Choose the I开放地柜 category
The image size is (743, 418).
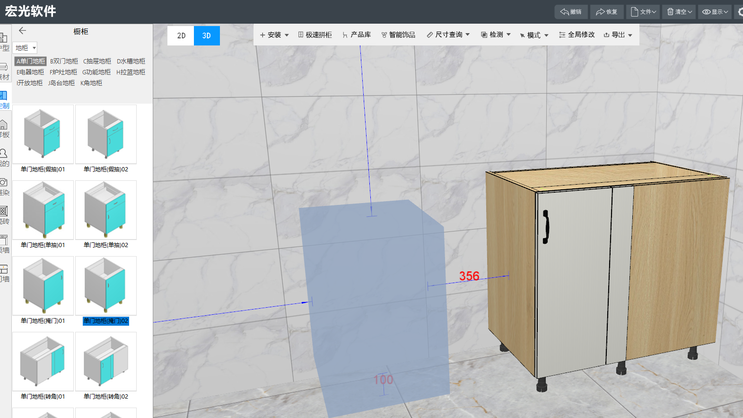click(x=29, y=83)
